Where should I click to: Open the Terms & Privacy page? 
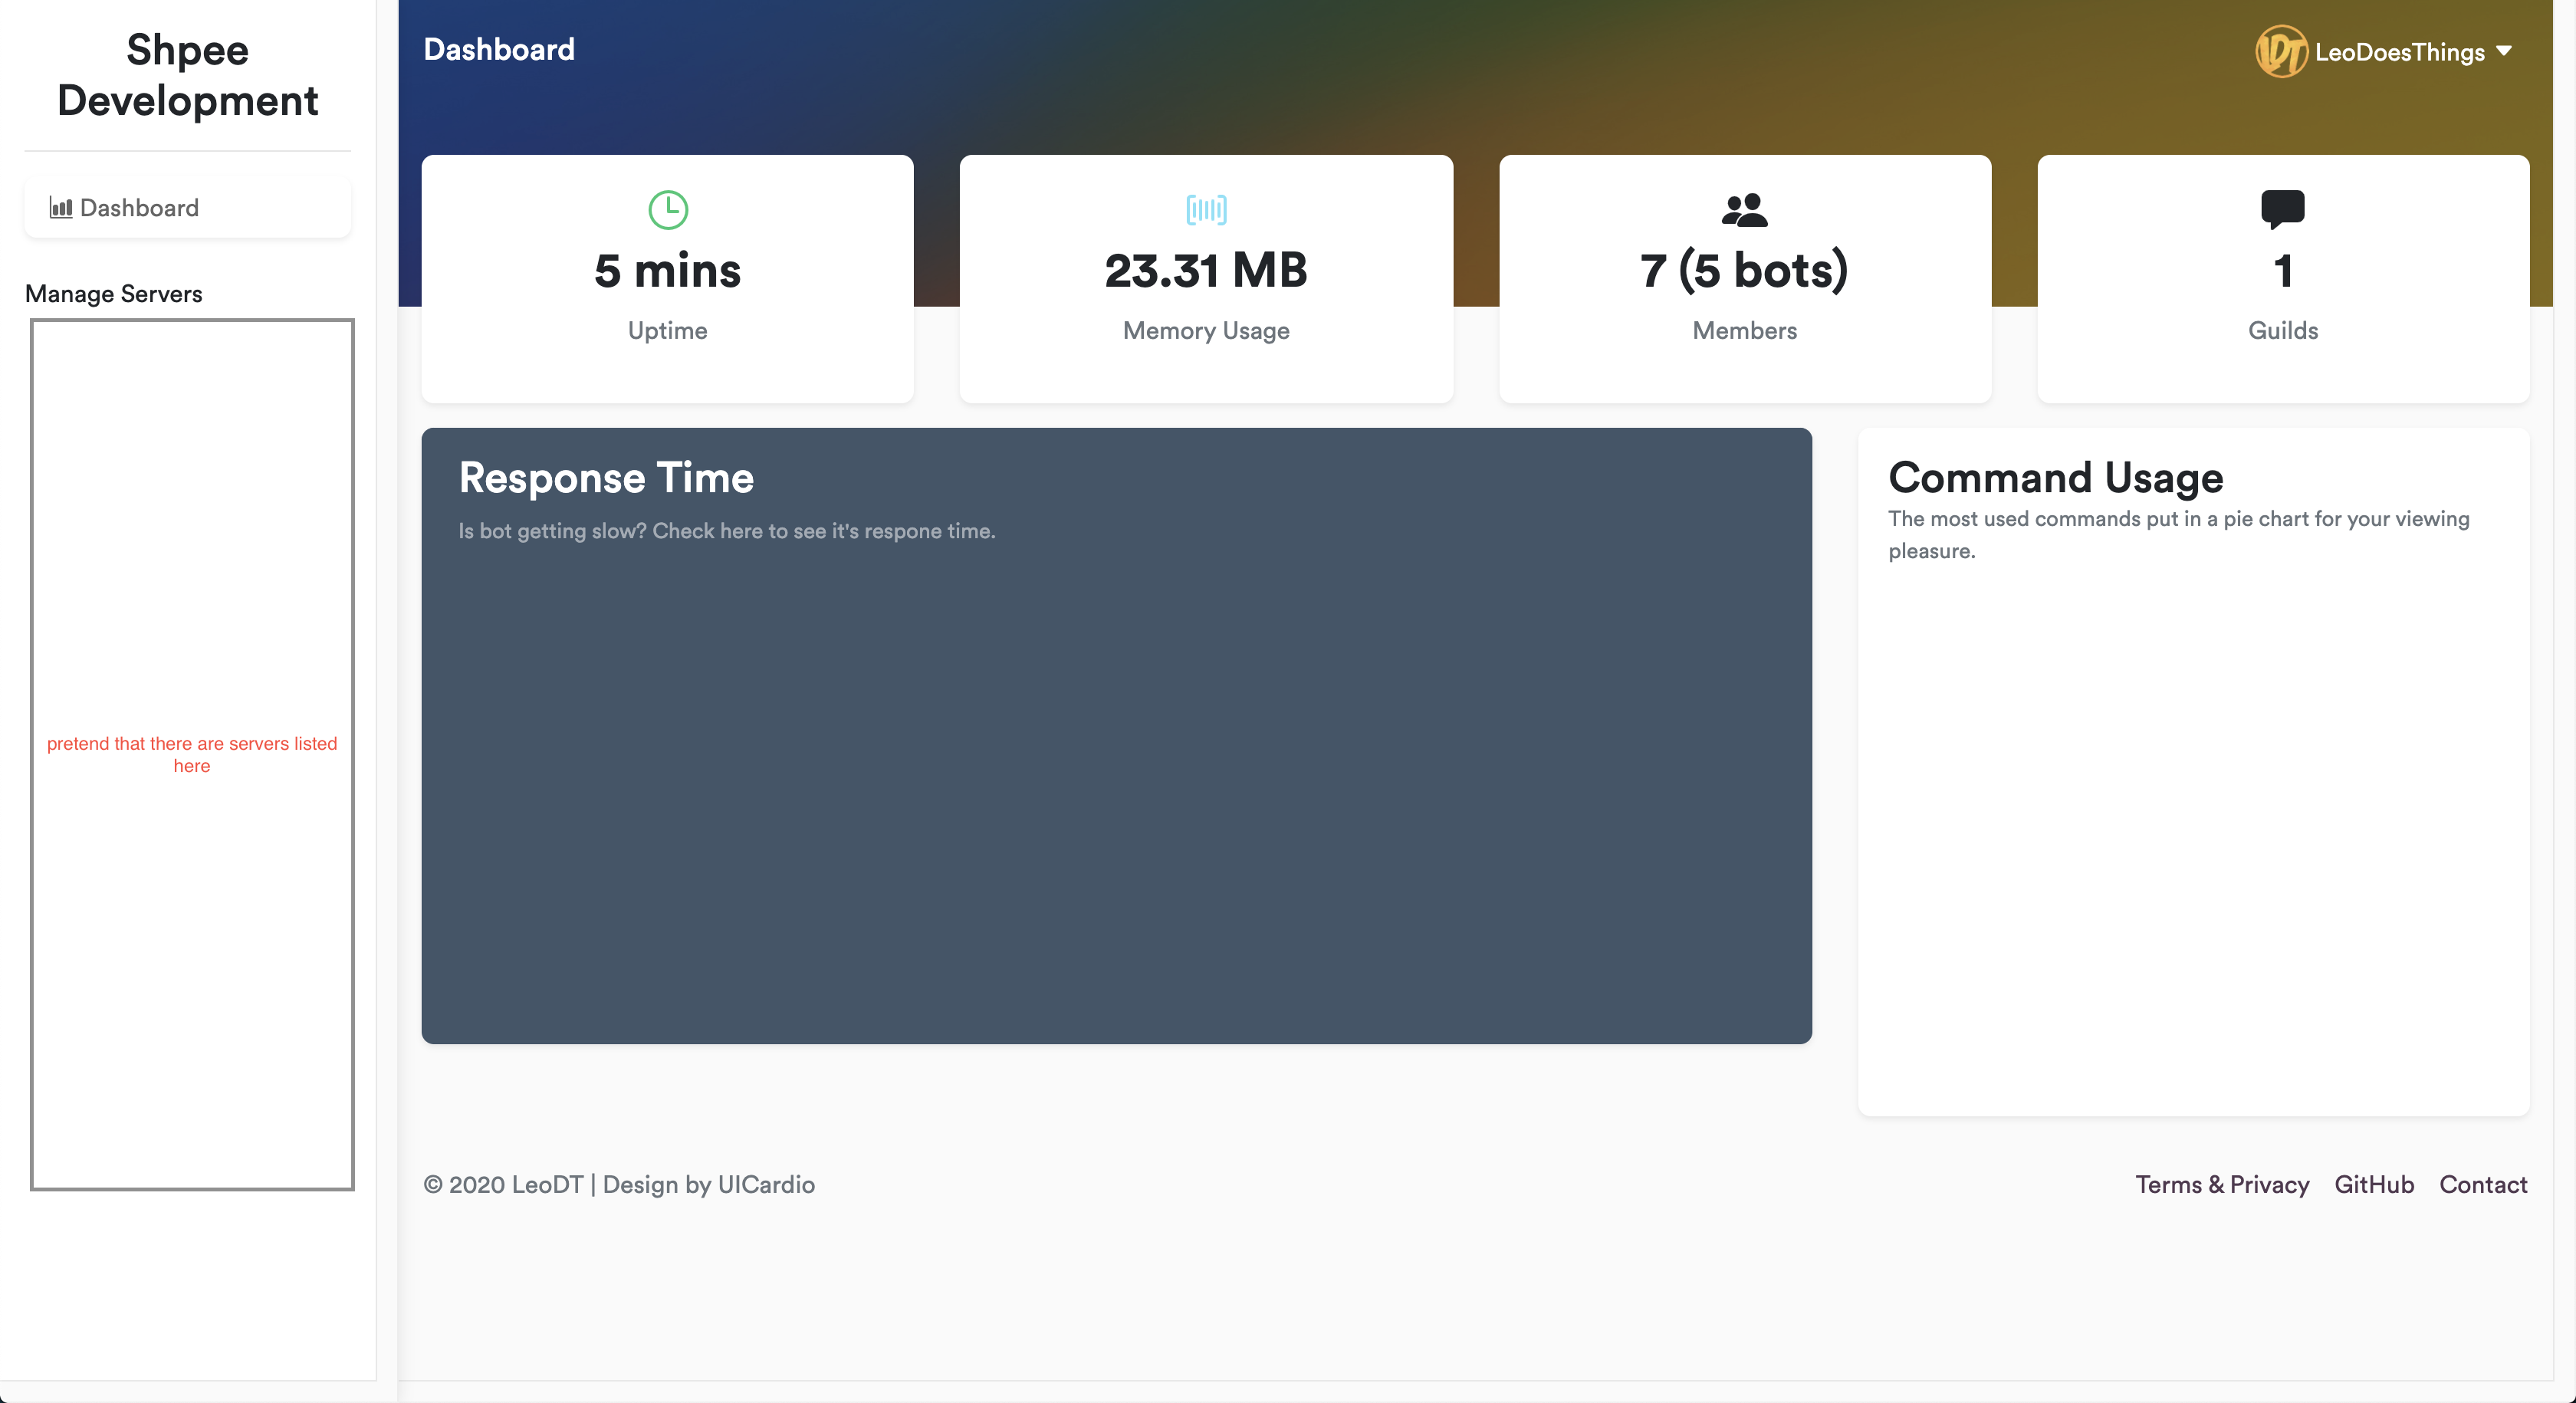2222,1184
